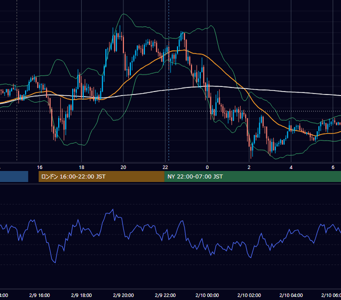Click the 6 hour label on price chart axis
Viewport: 341px width, 300px height.
tap(333, 167)
